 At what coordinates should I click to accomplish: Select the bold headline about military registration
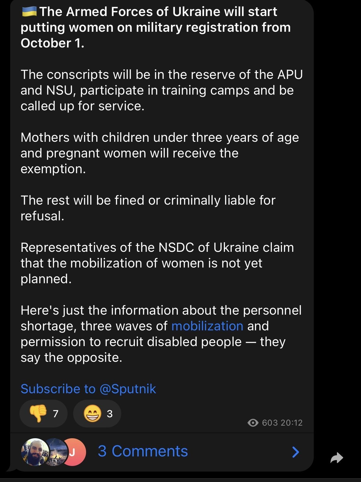[156, 27]
